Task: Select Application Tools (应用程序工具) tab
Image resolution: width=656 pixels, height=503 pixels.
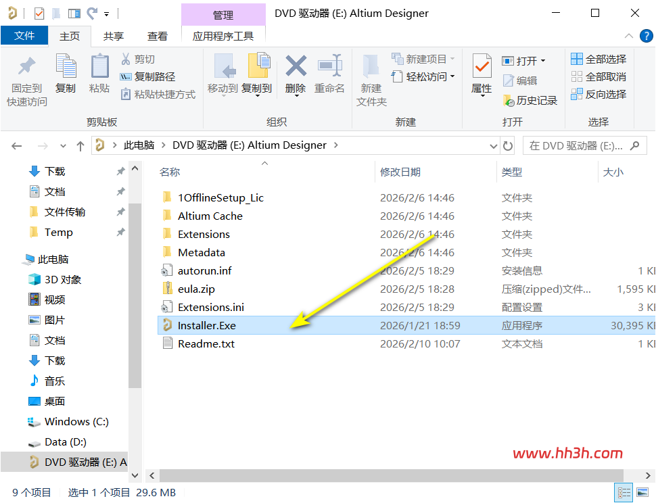Action: pyautogui.click(x=223, y=37)
